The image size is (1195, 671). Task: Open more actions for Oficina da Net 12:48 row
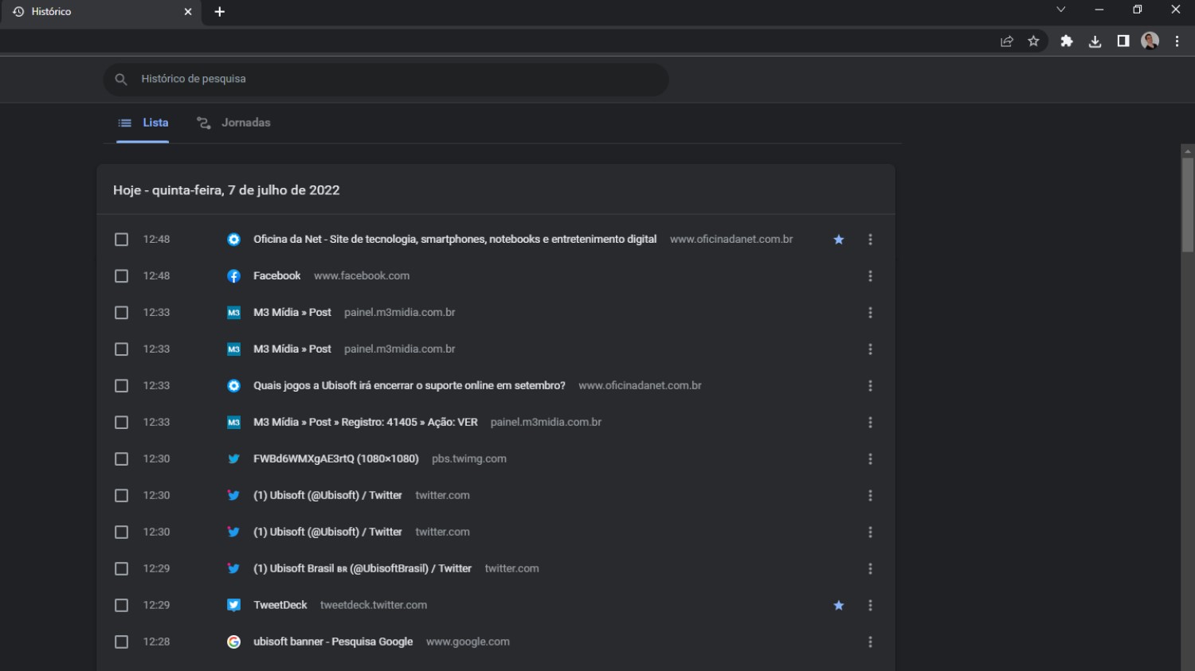click(870, 240)
